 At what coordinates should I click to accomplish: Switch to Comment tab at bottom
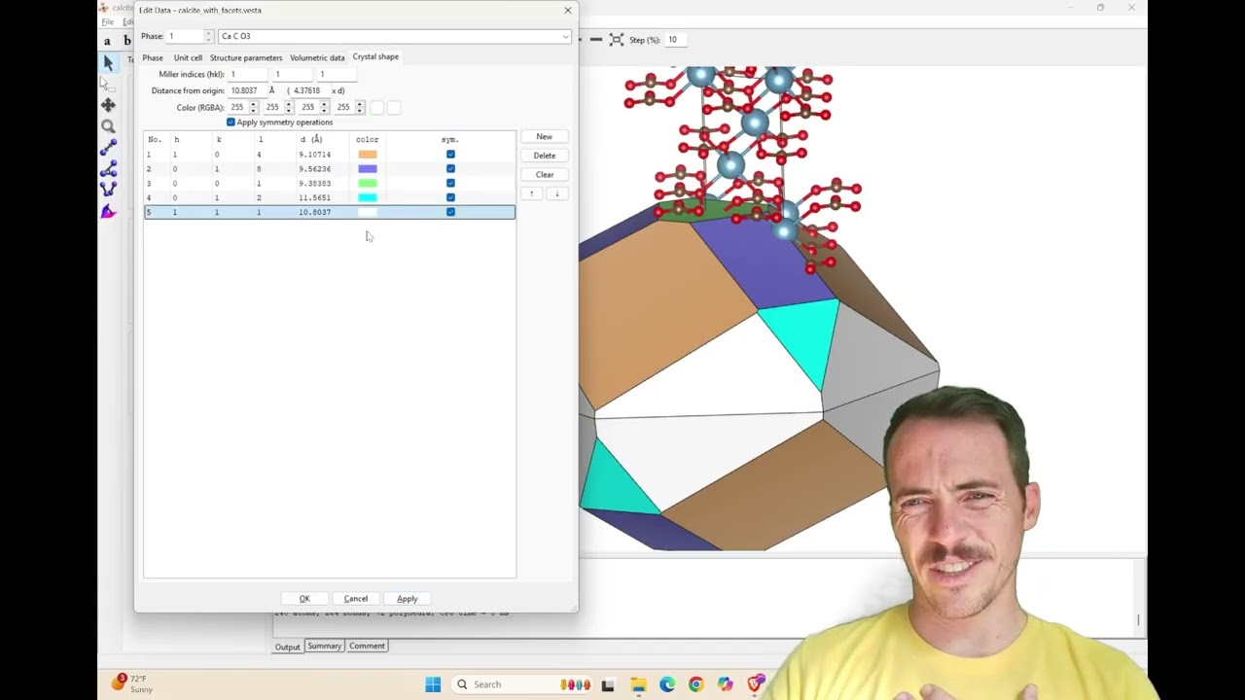367,646
